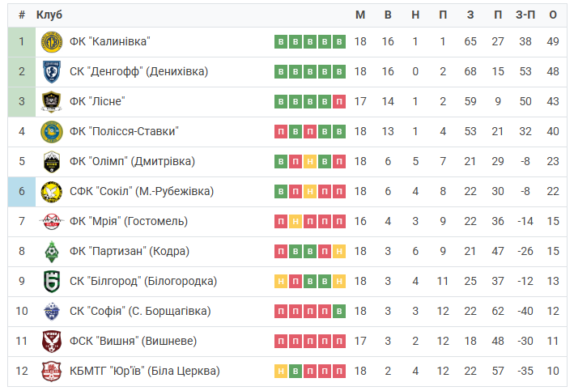Click the first yellow Н badge for СК "Білгород"
574x391 pixels.
[281, 282]
